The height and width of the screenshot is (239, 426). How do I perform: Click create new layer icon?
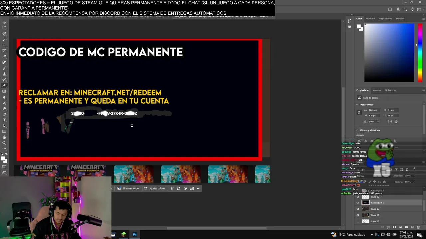(x=412, y=227)
